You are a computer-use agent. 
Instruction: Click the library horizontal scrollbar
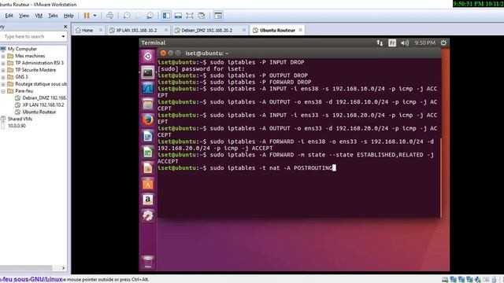point(26,267)
